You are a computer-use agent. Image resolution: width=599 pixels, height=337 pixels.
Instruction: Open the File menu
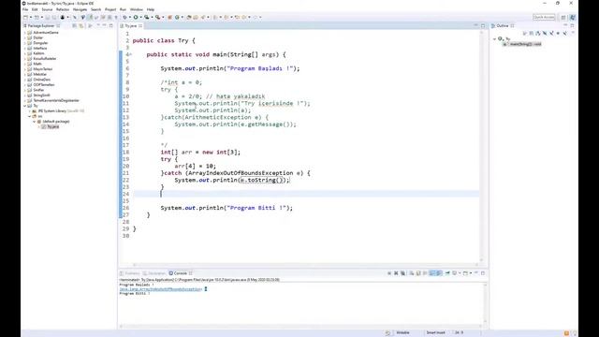25,9
